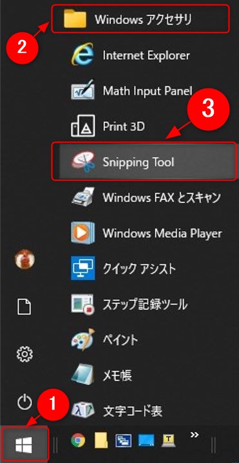Image resolution: width=239 pixels, height=463 pixels.
Task: Click the 文字コード表 label
Action: click(133, 411)
